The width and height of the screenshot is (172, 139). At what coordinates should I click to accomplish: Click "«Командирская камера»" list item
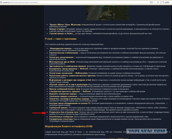click(x=61, y=48)
